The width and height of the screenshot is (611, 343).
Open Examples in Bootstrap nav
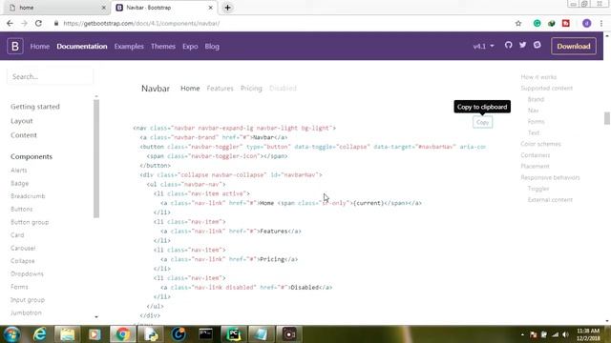click(129, 47)
